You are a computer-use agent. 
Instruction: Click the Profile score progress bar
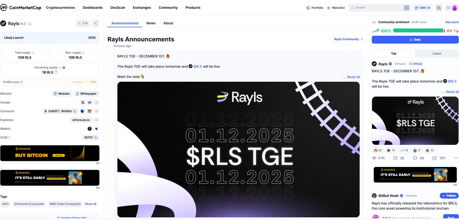pos(80,82)
